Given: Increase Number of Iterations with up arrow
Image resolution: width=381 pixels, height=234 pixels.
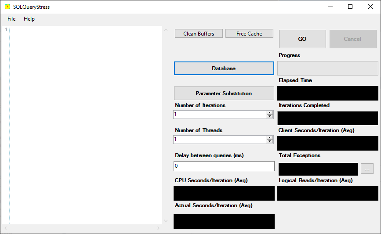Looking at the screenshot, I should pos(270,112).
